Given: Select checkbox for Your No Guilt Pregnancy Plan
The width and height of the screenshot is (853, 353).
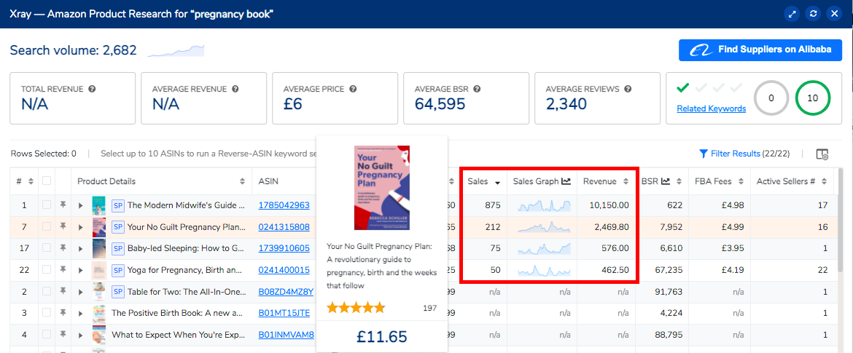Looking at the screenshot, I should [x=47, y=226].
